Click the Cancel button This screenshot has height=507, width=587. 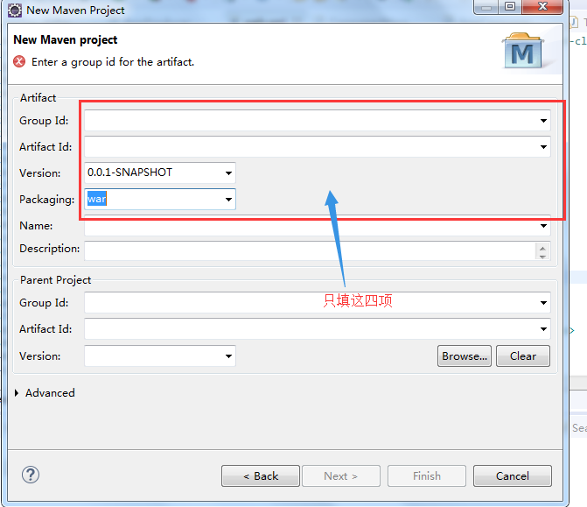(513, 475)
